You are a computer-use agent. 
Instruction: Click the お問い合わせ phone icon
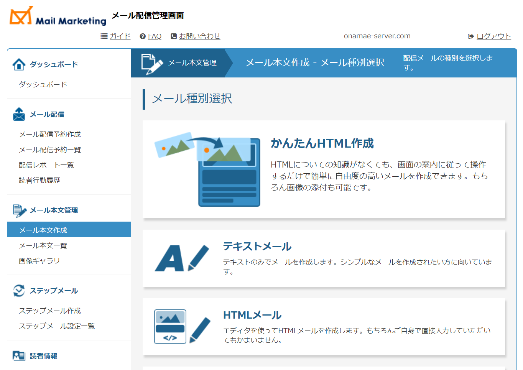pos(173,36)
